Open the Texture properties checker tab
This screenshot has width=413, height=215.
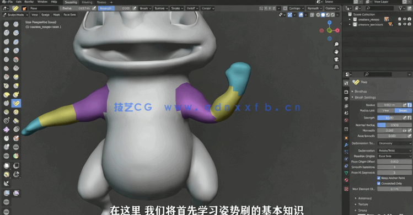(x=346, y=189)
